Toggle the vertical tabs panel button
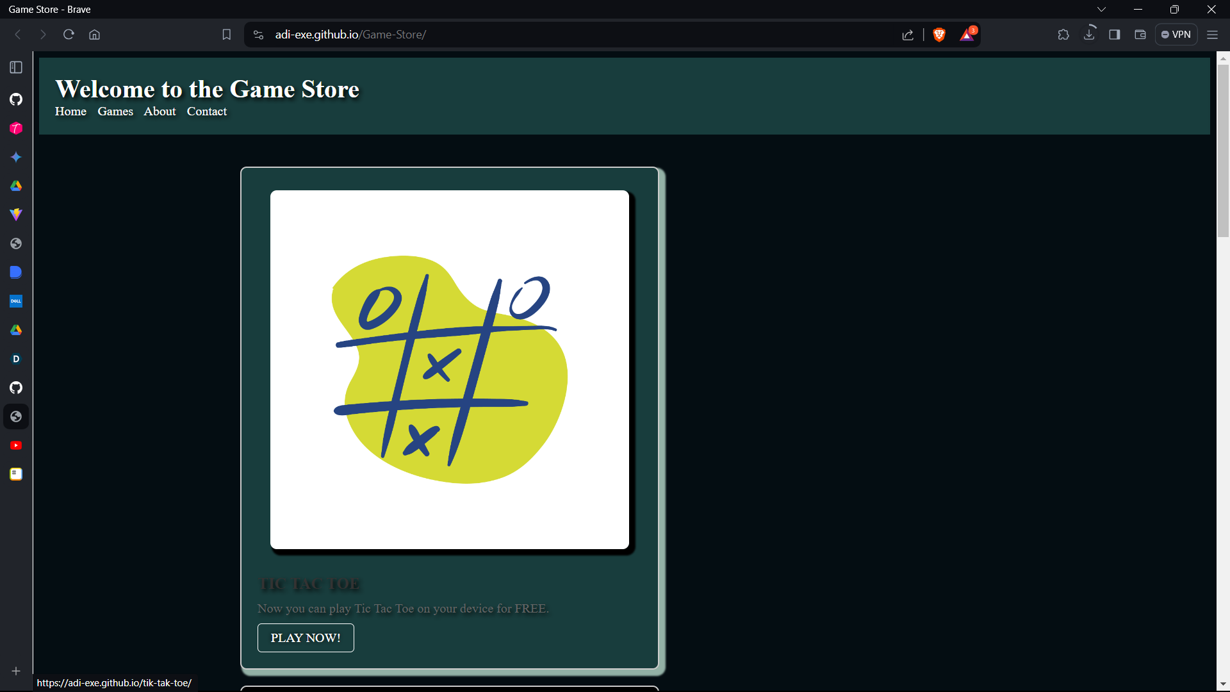Viewport: 1230px width, 692px height. coord(16,67)
